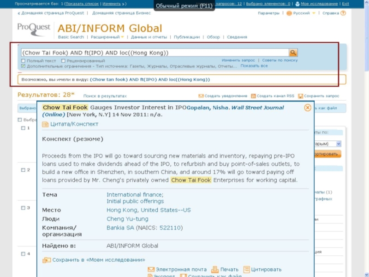
Task: Click the Hong Kong place link
Action: coord(122,210)
